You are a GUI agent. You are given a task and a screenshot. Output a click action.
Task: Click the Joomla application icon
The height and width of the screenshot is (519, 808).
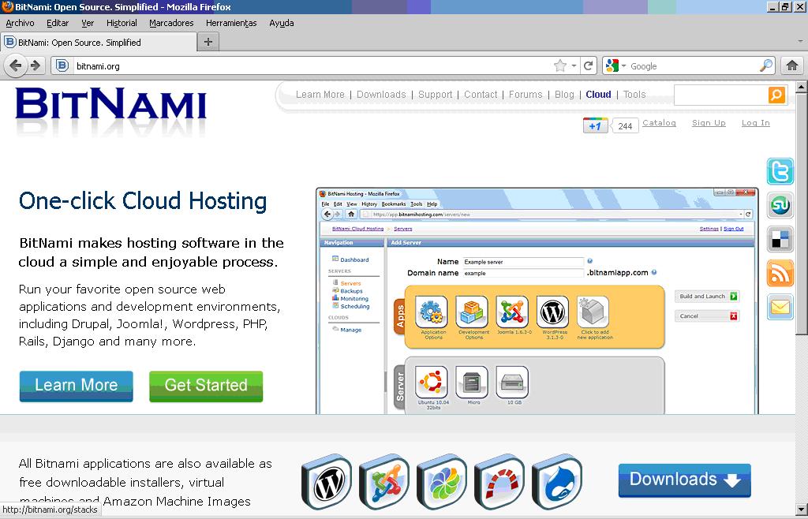(383, 481)
